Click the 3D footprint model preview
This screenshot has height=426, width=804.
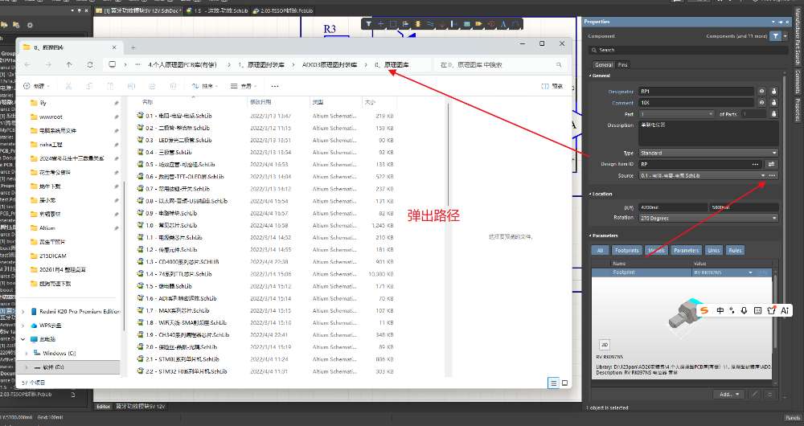pyautogui.click(x=686, y=313)
